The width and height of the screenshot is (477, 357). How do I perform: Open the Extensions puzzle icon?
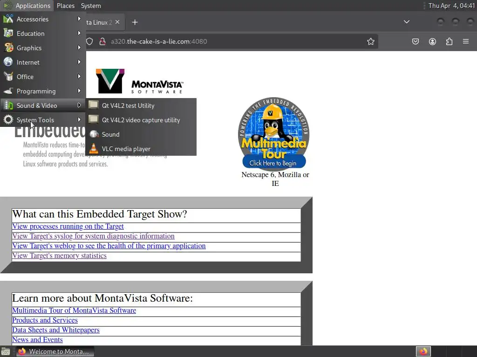449,41
